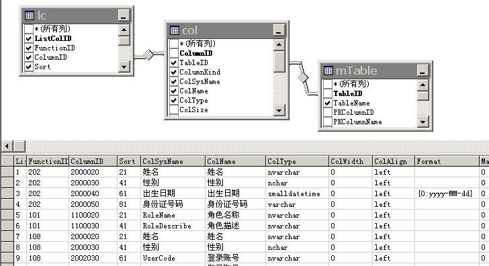Click mTable scroll up arrow
Screen dimensions: 489x266
pyautogui.click(x=423, y=85)
